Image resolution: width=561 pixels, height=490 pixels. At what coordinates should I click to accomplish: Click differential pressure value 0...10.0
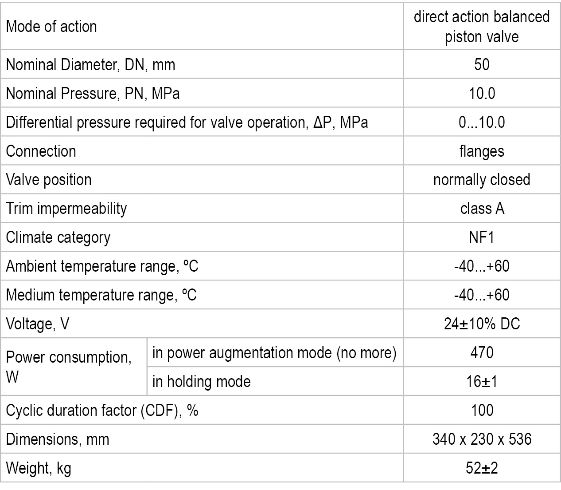tap(482, 122)
